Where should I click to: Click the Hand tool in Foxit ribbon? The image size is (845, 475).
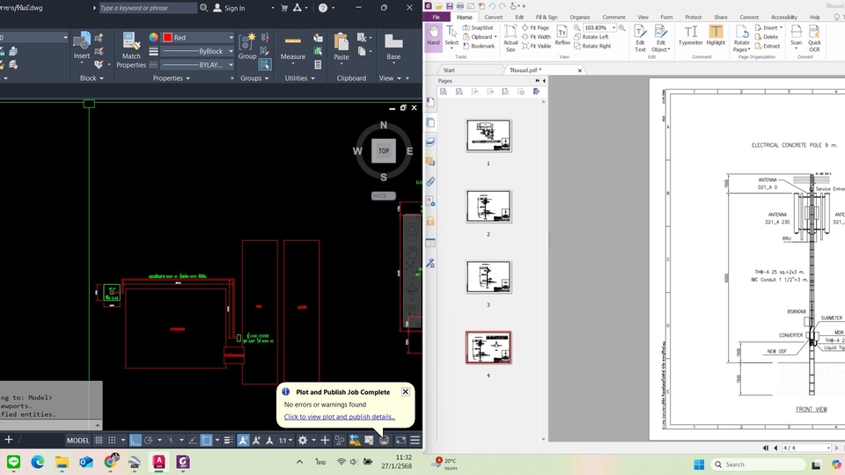click(433, 35)
